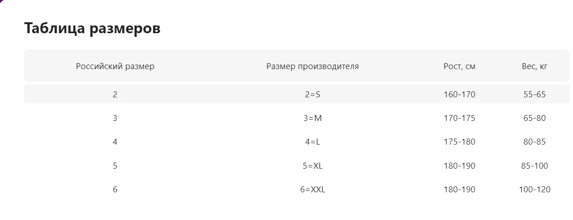Click the 80-85 weight cell
The image size is (573, 220).
coord(534,142)
